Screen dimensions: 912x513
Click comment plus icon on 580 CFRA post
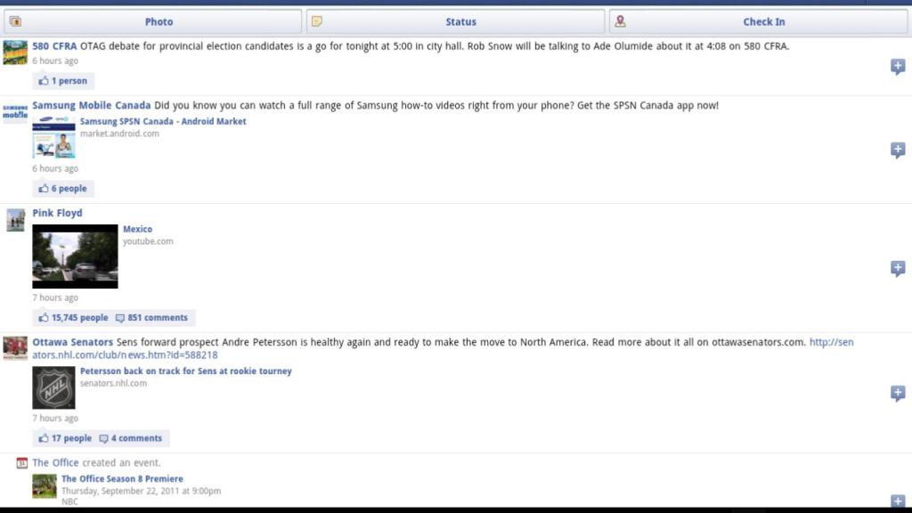(898, 67)
